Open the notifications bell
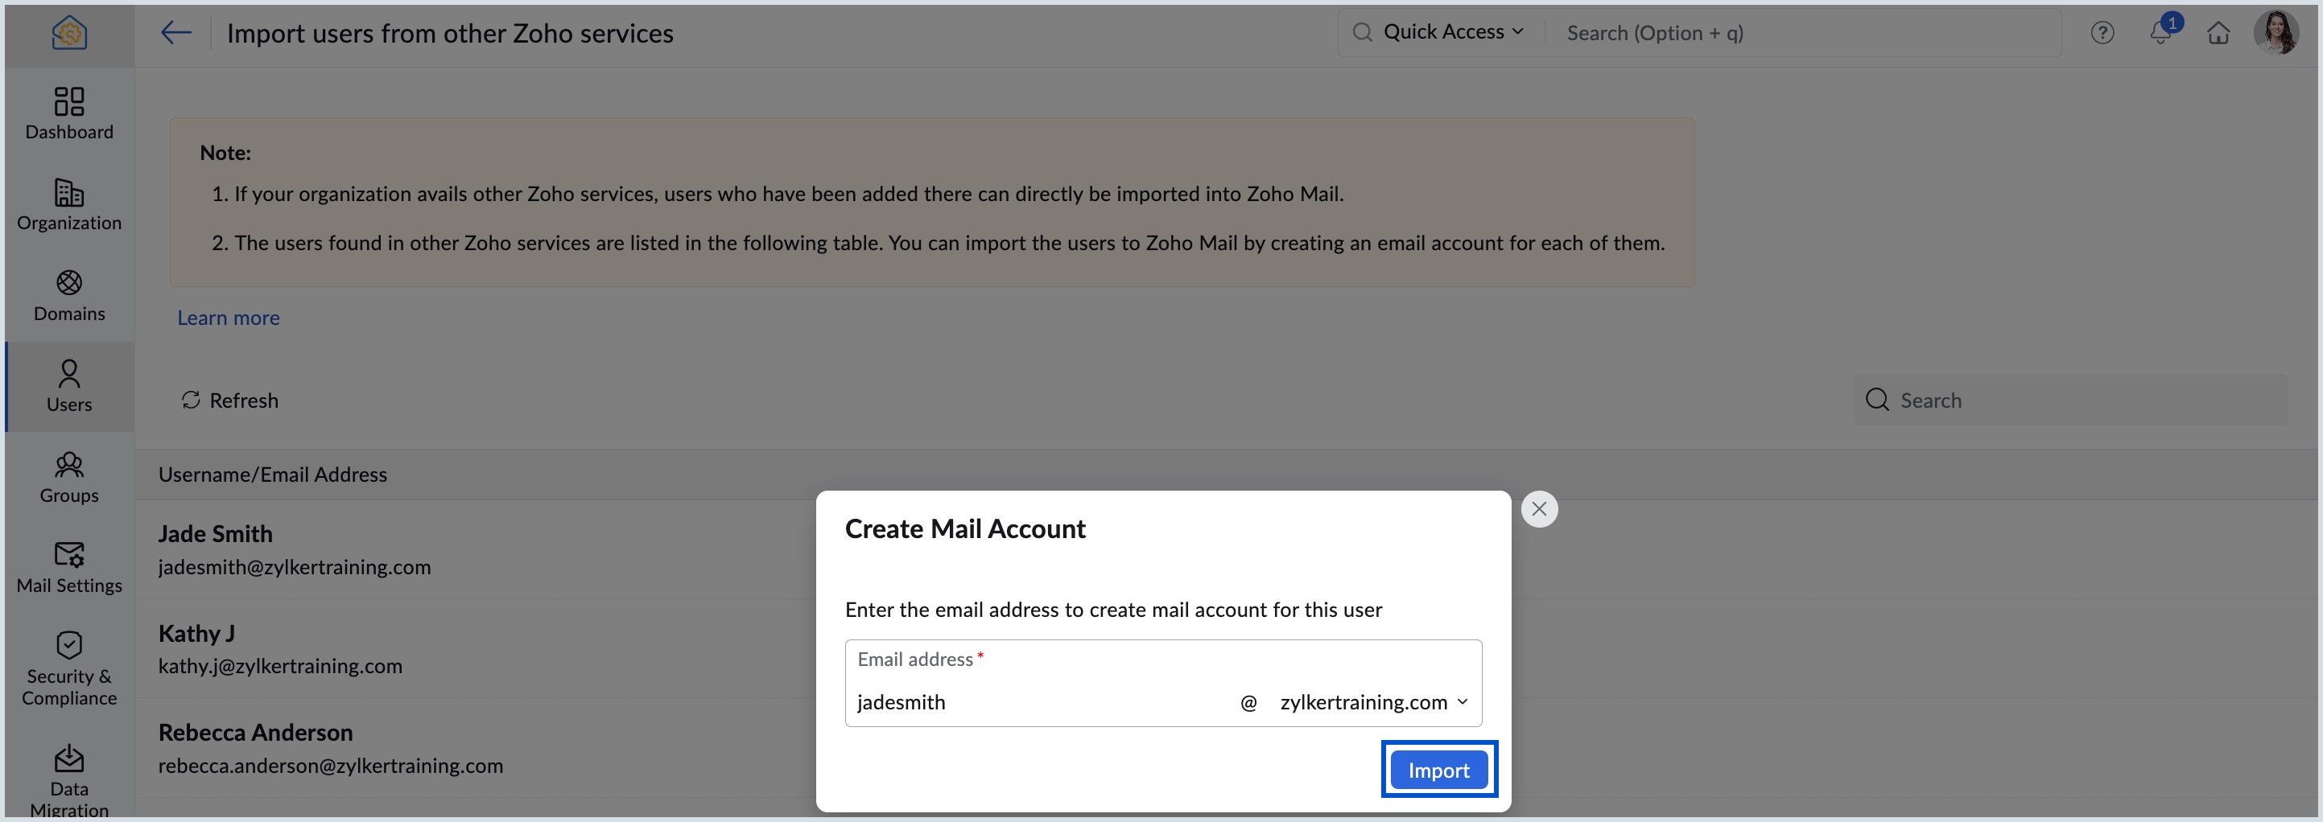This screenshot has height=822, width=2323. click(x=2160, y=33)
